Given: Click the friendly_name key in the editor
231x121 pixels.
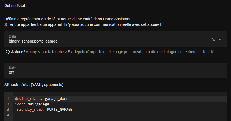Looking at the screenshot, I should pyautogui.click(x=29, y=110).
